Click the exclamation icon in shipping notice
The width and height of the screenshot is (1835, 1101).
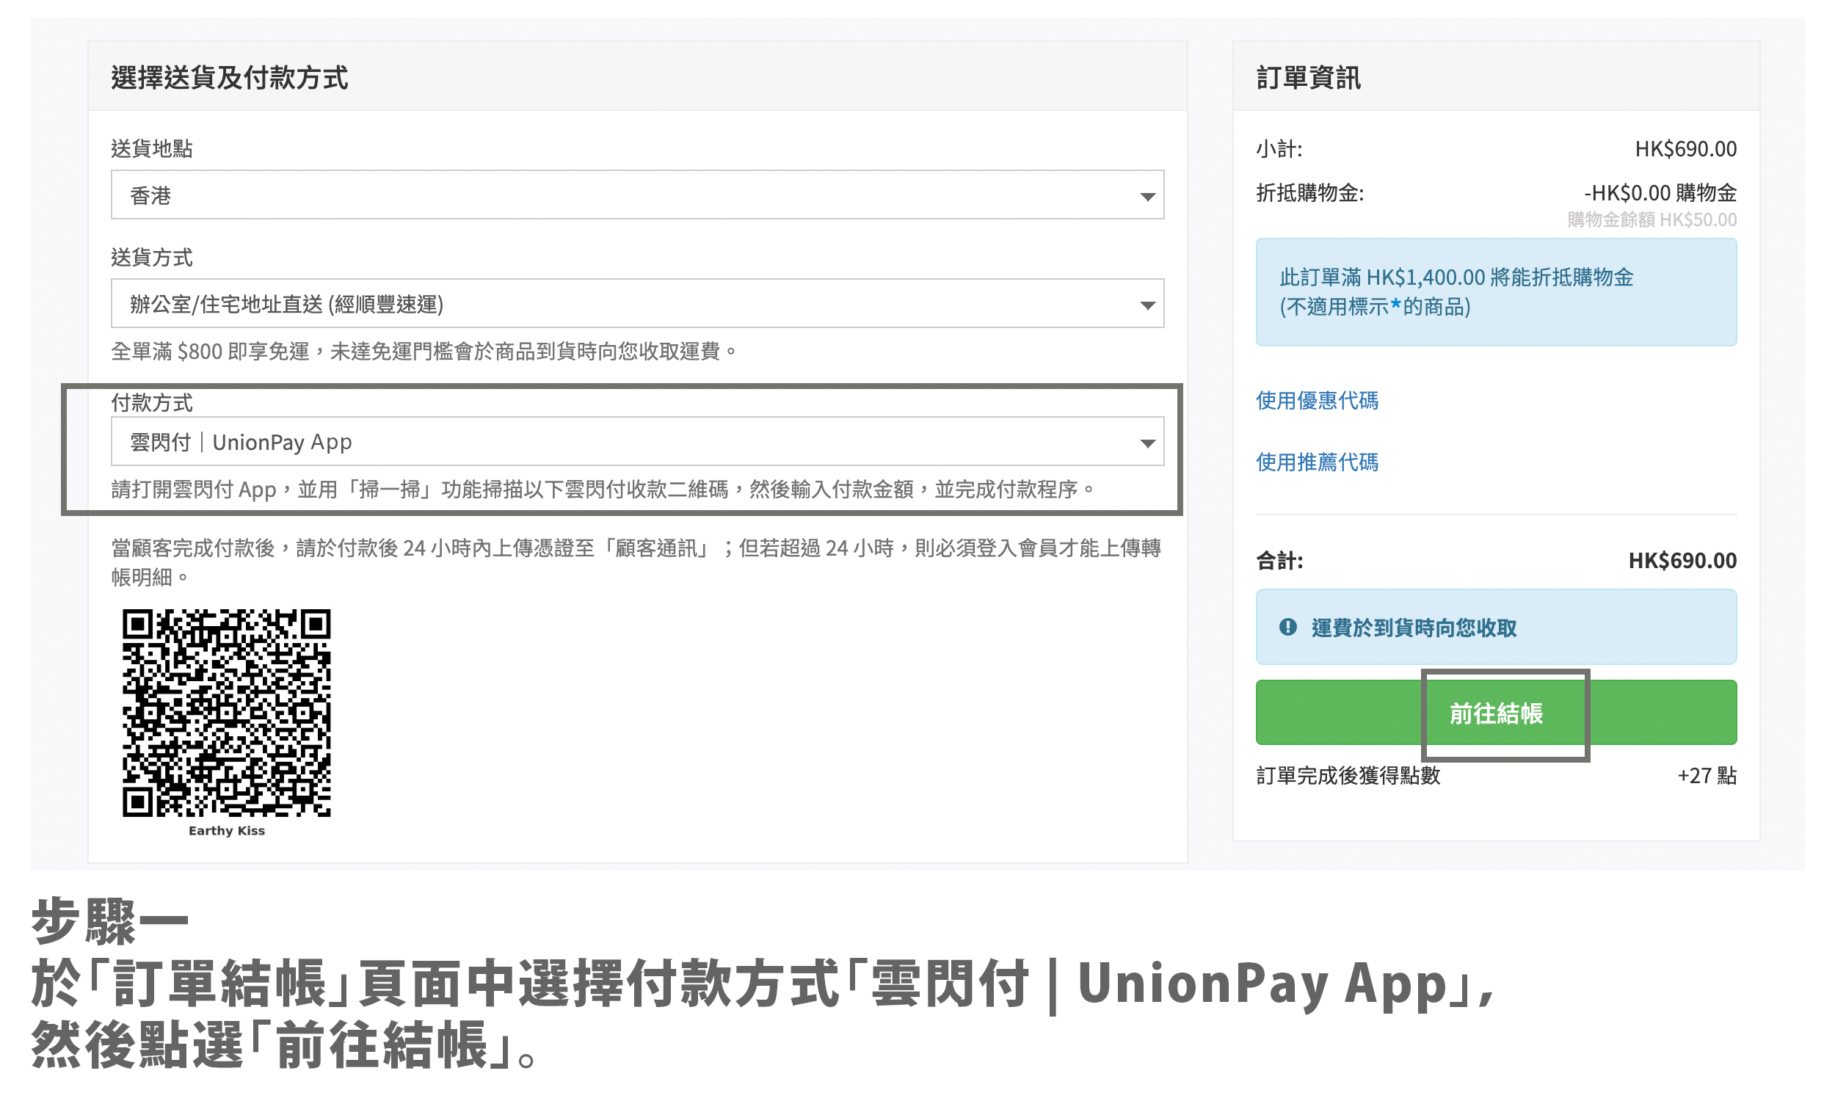coord(1287,627)
